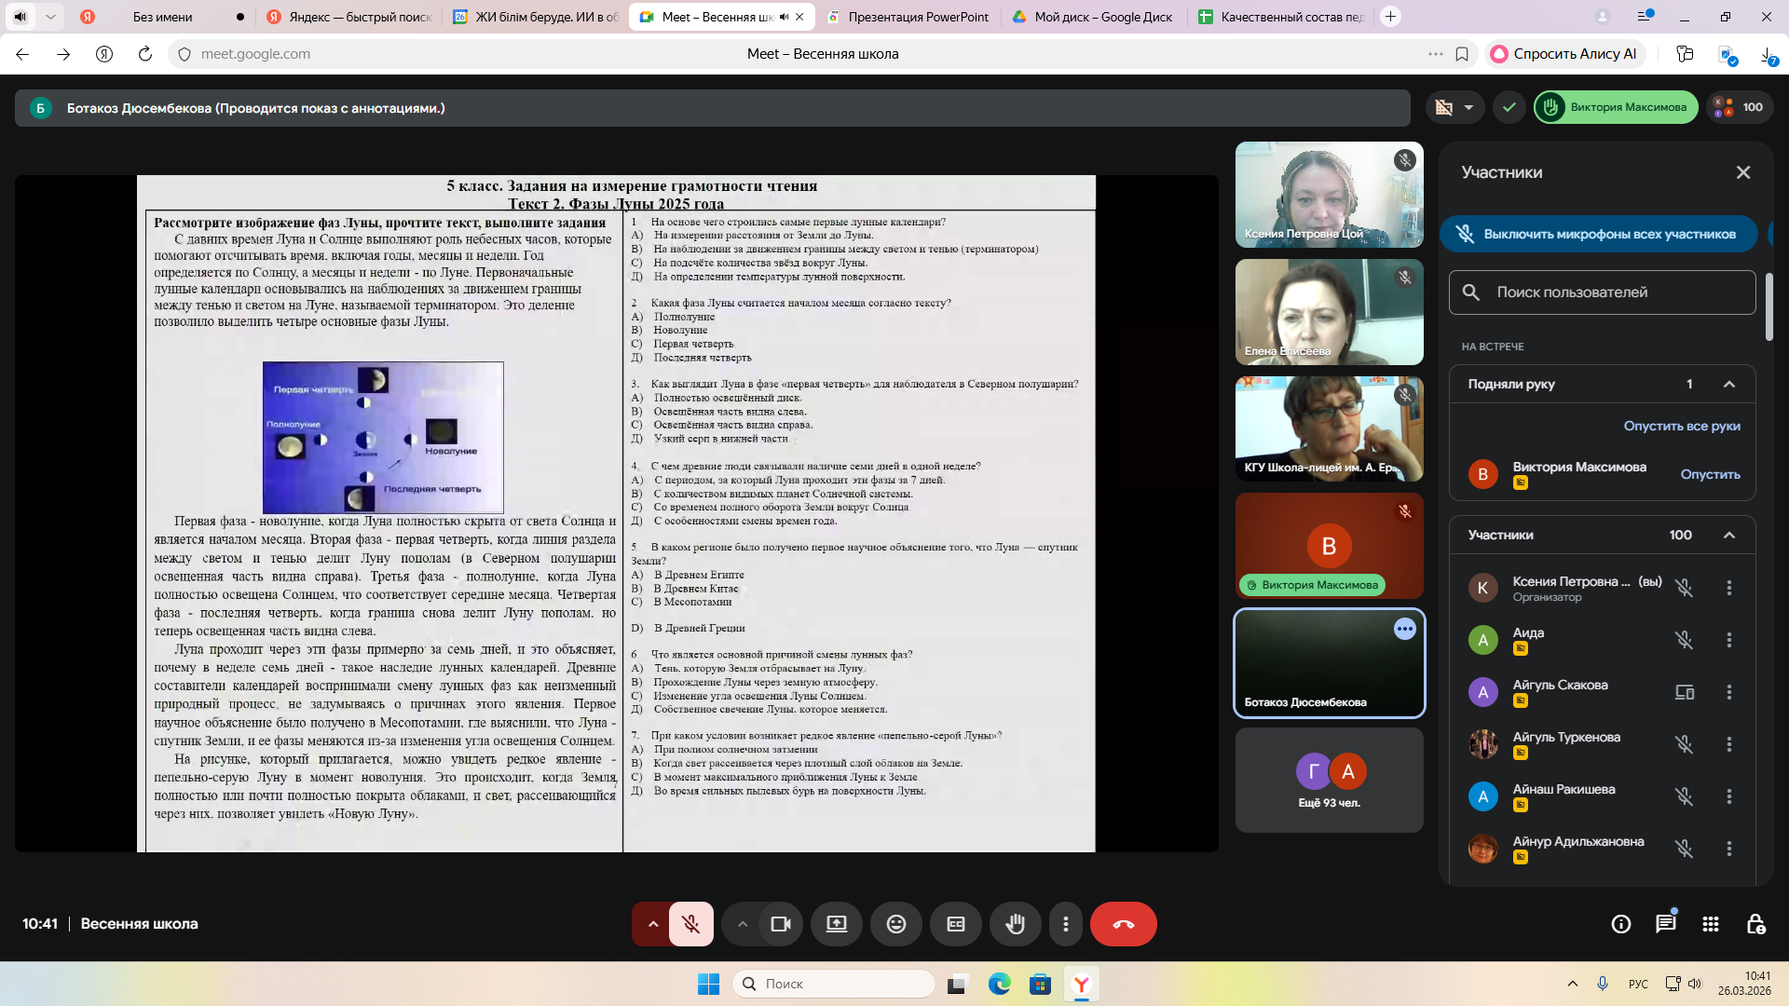
Task: Open host controls lock icon
Action: pos(1755,924)
